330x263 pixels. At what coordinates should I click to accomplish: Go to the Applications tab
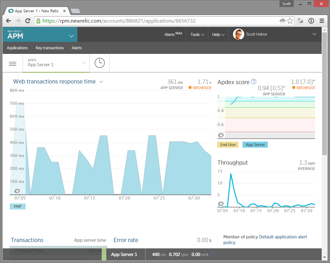tap(17, 48)
